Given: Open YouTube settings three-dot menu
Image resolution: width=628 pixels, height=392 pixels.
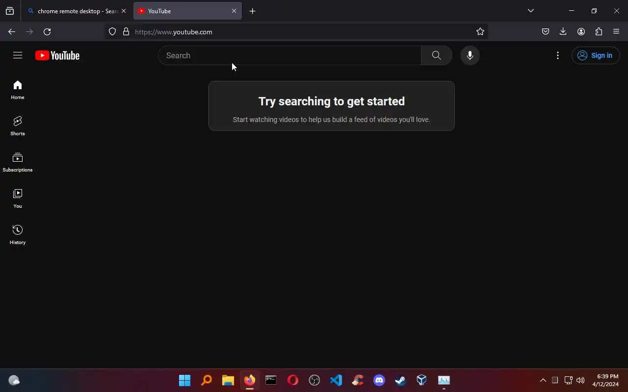Looking at the screenshot, I should click(x=558, y=55).
